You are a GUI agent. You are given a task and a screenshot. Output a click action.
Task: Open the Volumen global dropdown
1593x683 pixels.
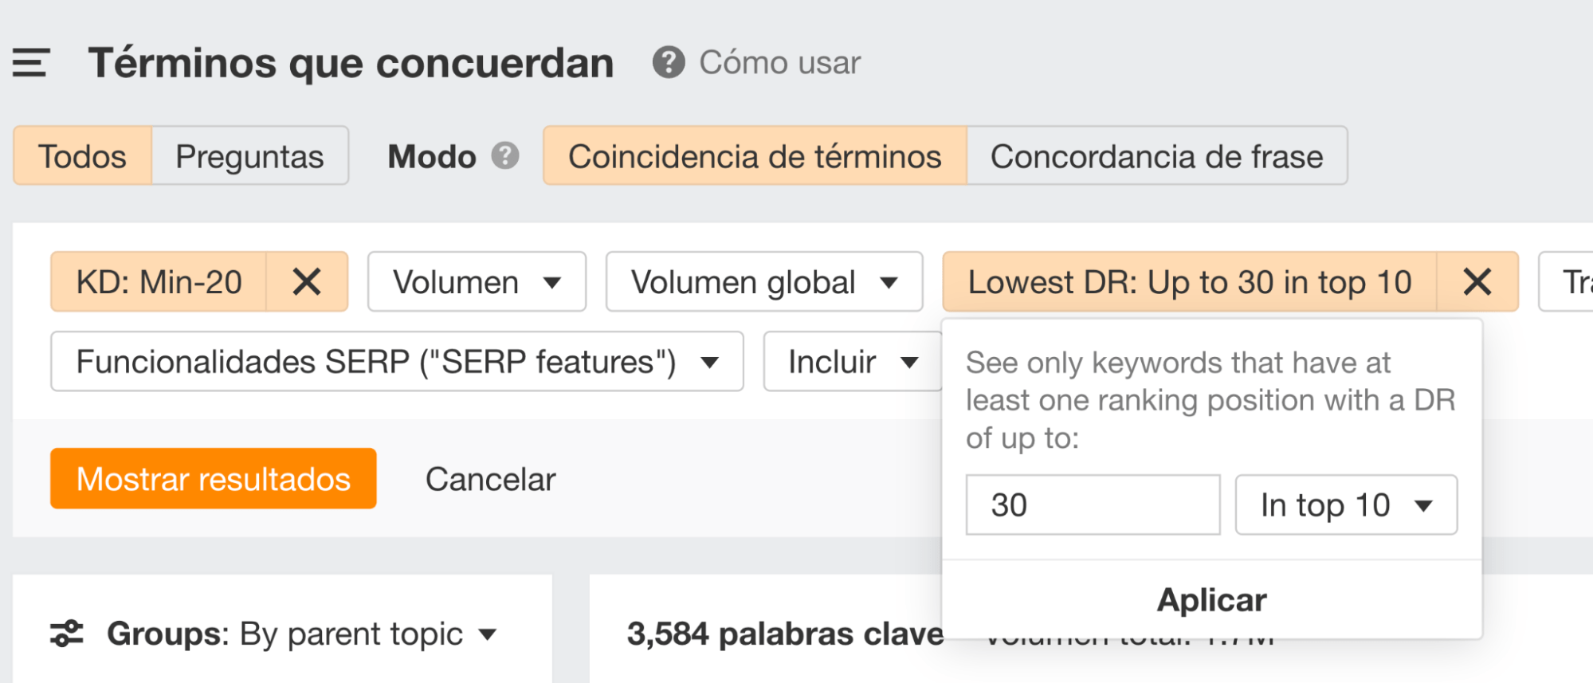(763, 281)
